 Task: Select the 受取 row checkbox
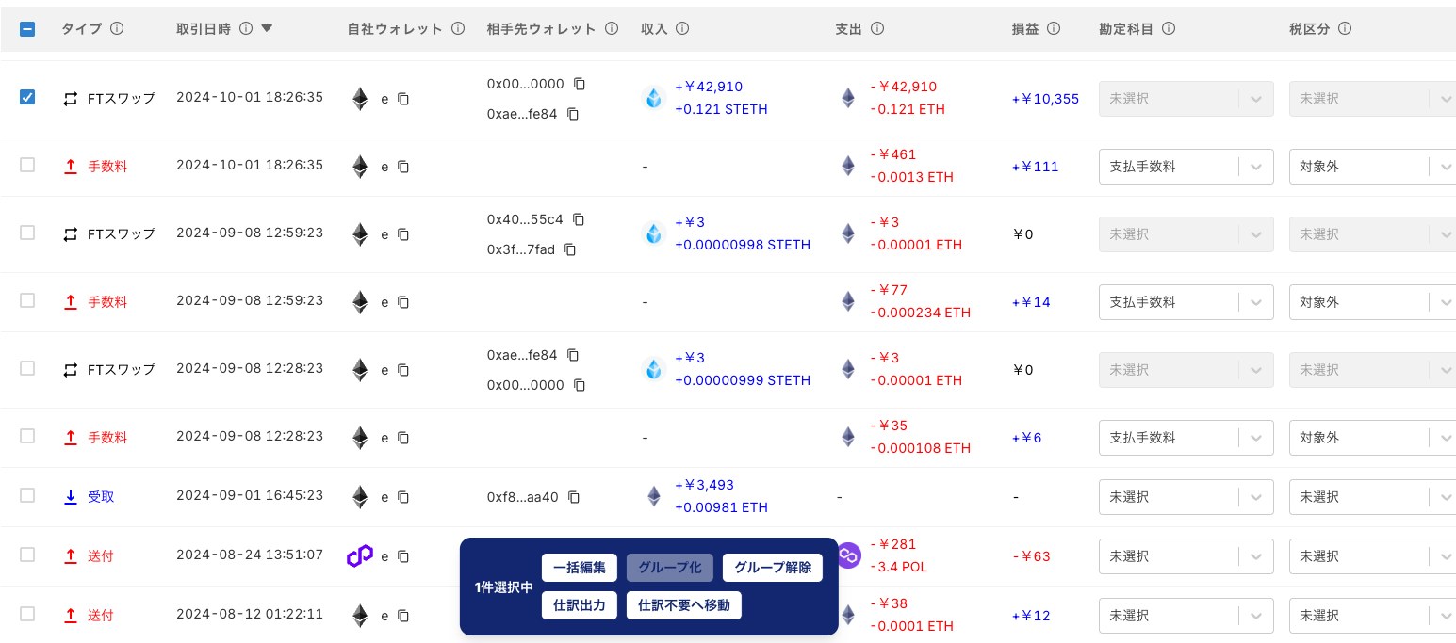point(27,495)
